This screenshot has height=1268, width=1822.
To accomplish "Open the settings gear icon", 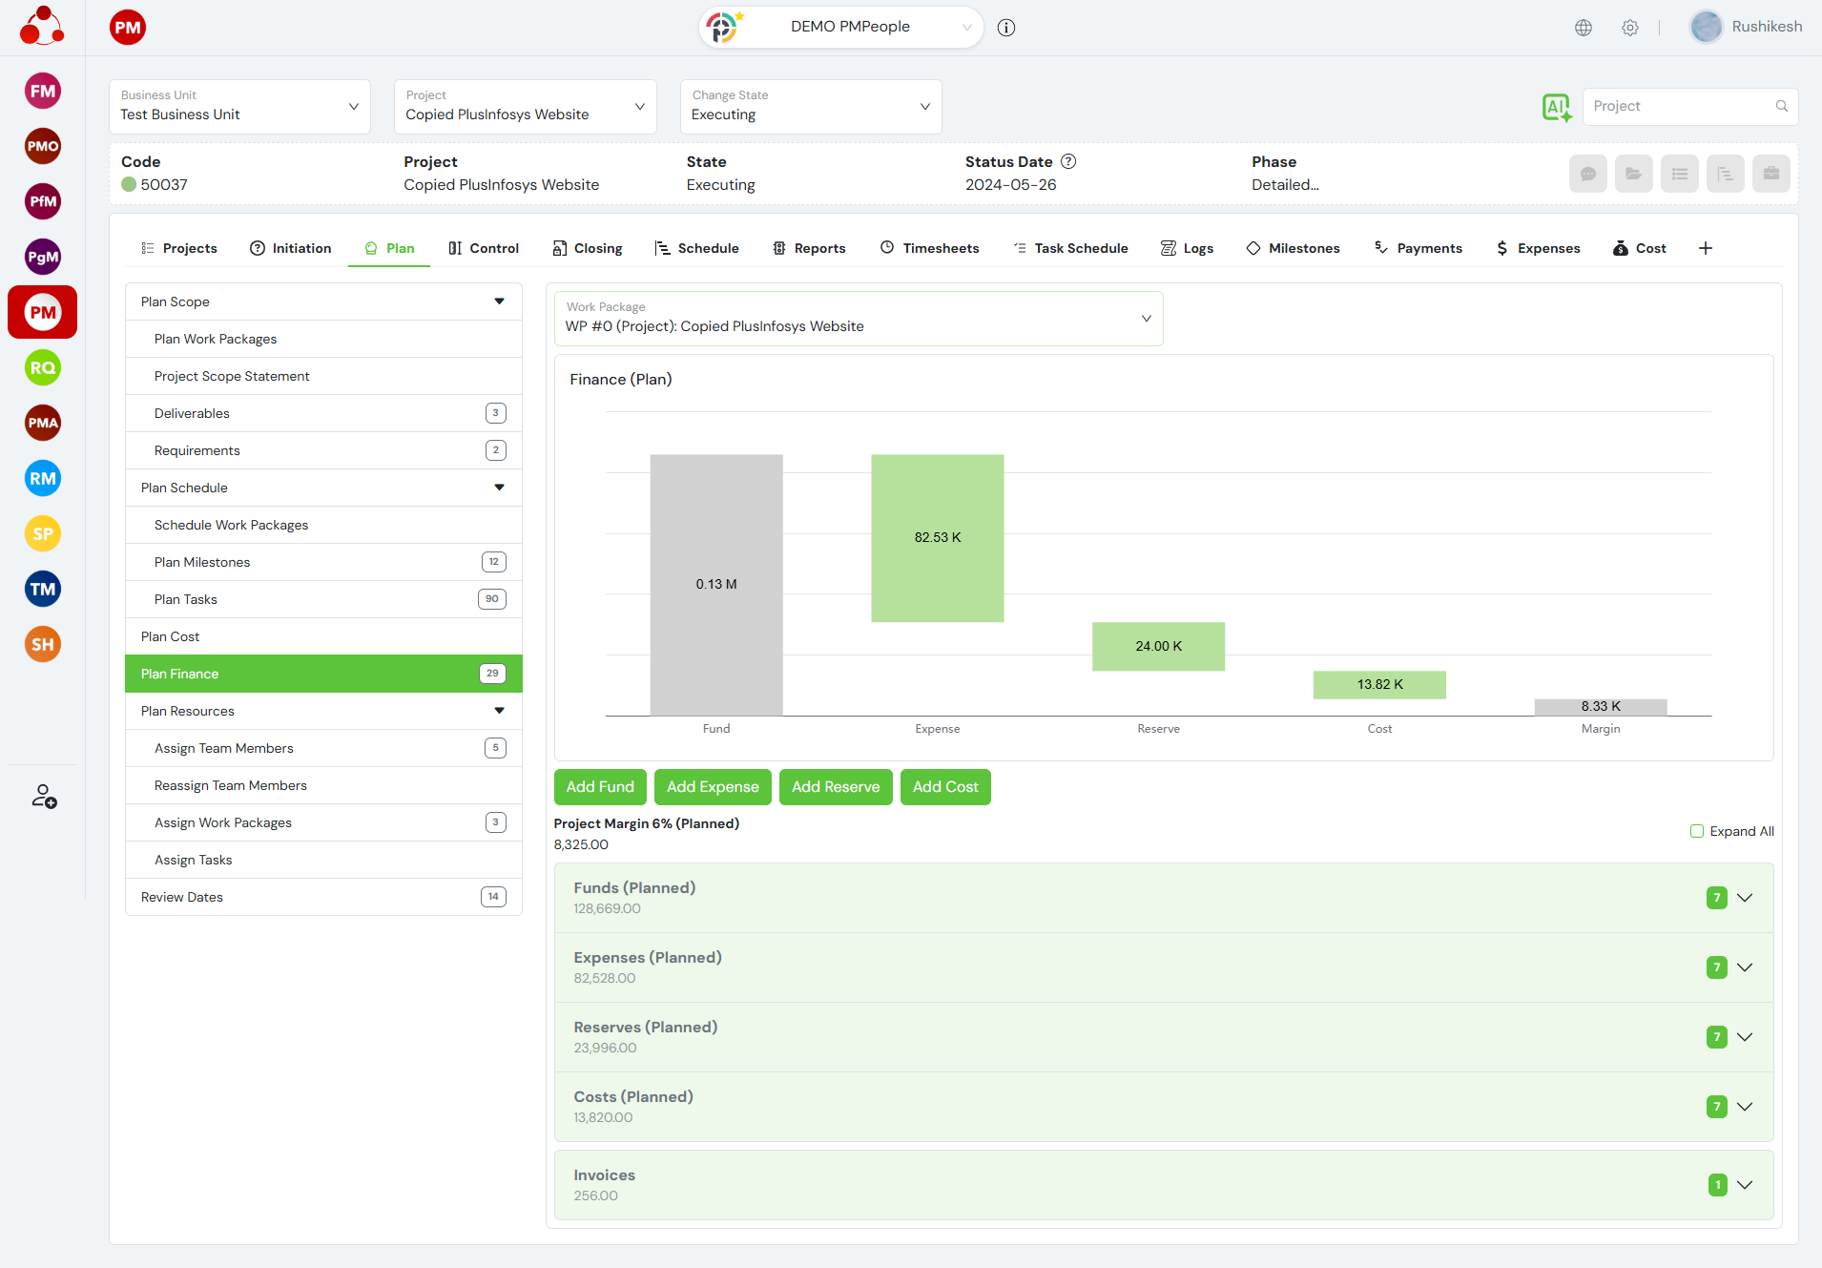I will pos(1630,28).
